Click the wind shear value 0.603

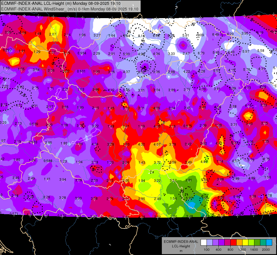33,142
